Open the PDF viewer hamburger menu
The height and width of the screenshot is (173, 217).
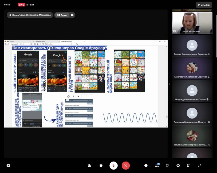coord(8,41)
